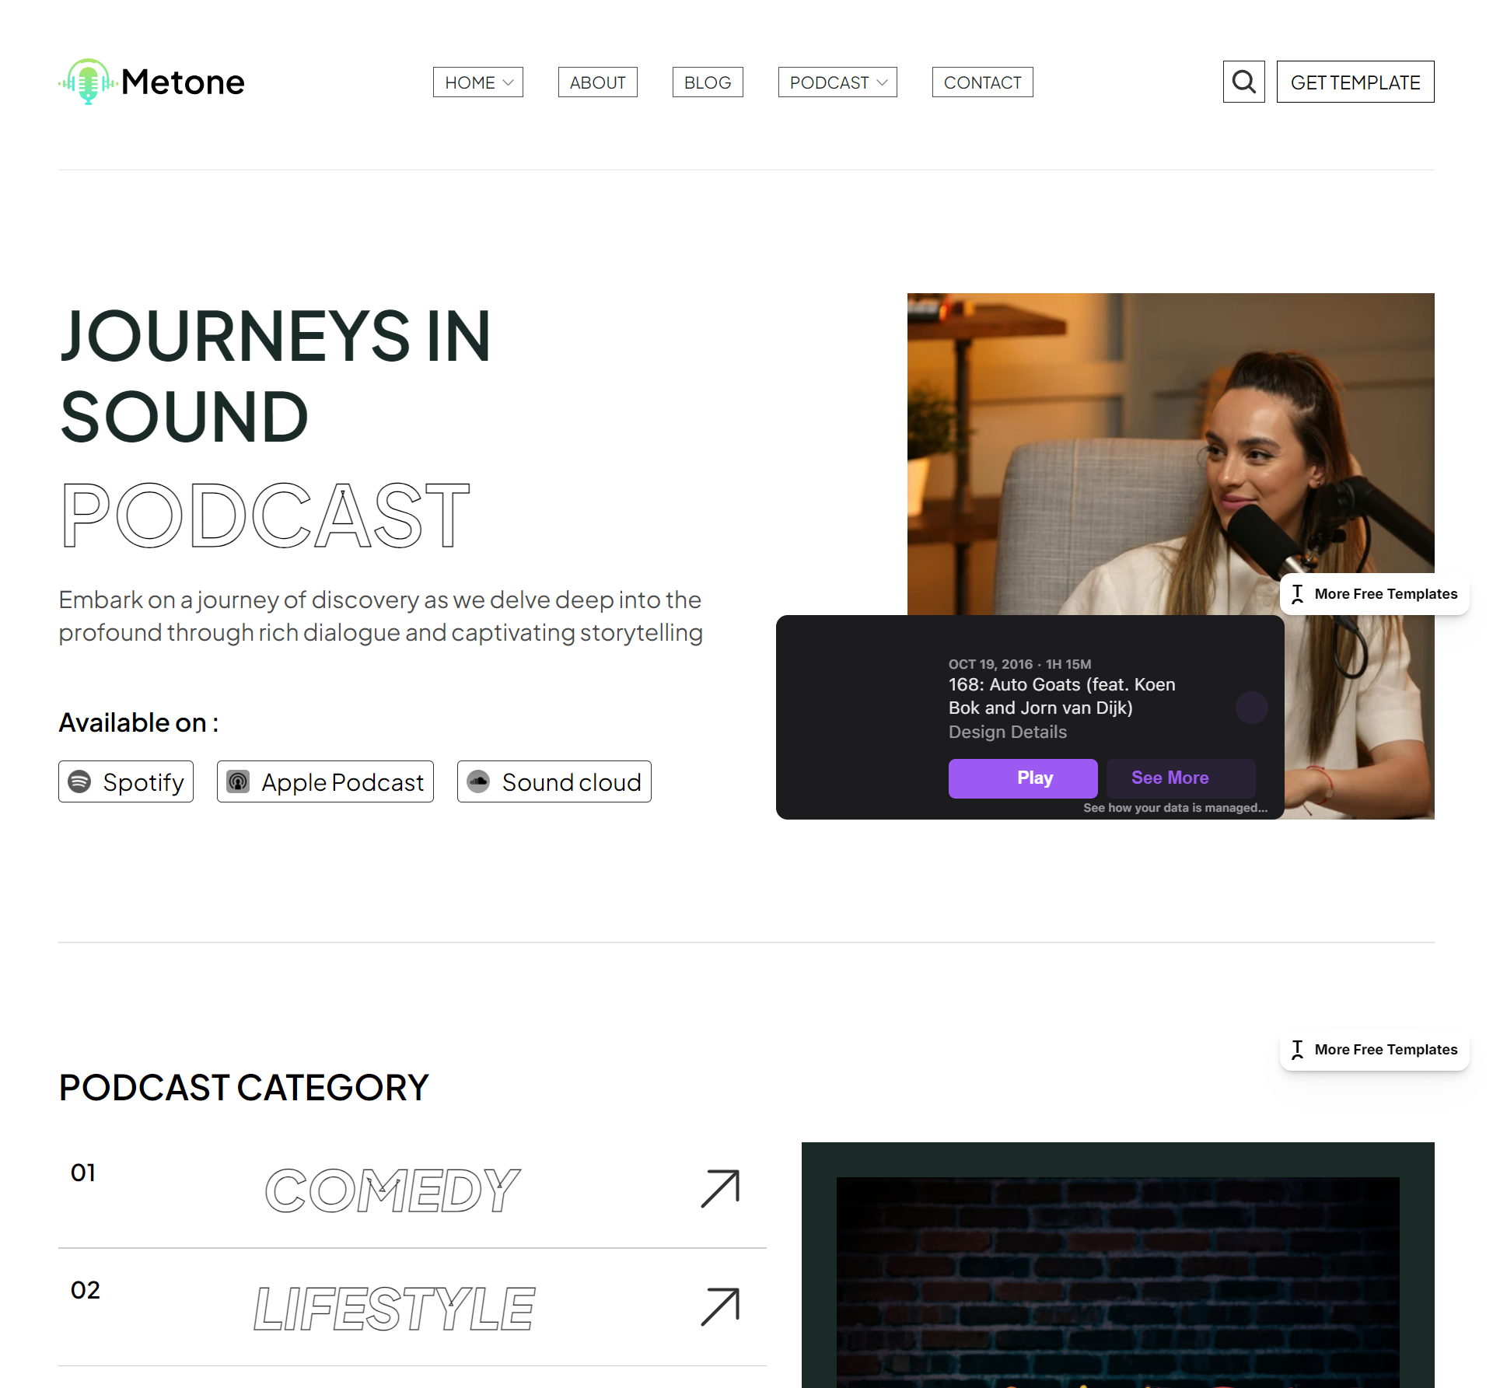Click the round purple circle in the episode player
The width and height of the screenshot is (1493, 1388).
[x=1251, y=708]
